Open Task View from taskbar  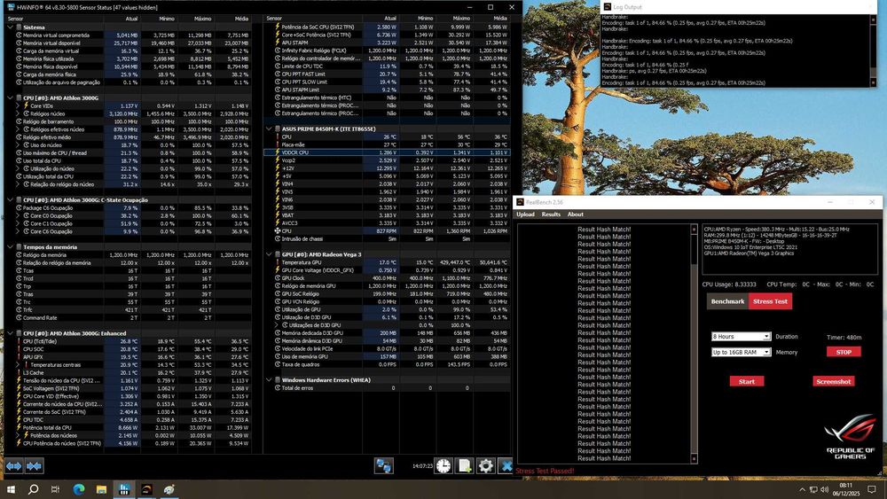click(x=55, y=489)
